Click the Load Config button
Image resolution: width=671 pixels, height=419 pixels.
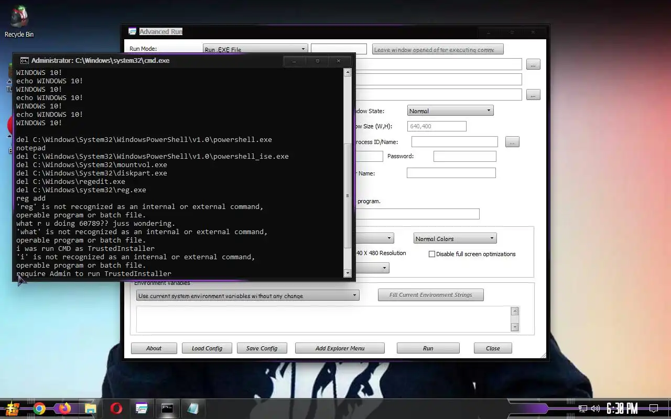pos(207,348)
